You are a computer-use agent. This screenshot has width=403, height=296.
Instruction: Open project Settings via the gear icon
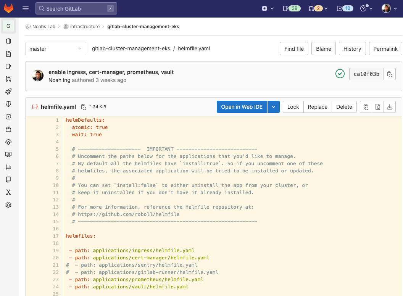(8, 205)
